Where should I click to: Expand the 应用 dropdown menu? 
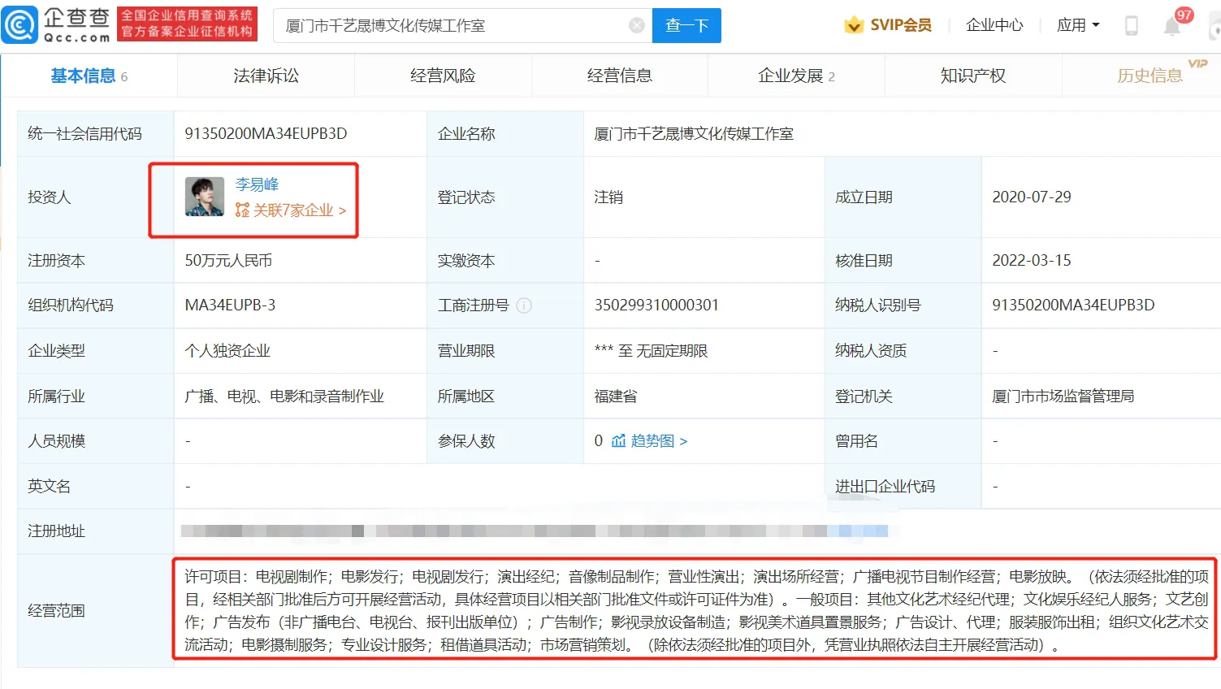1078,25
